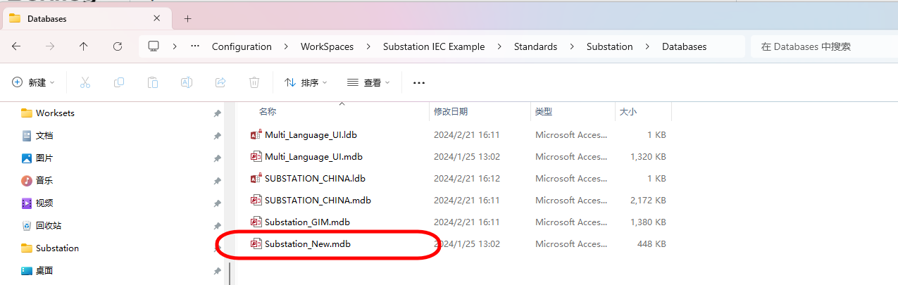The height and width of the screenshot is (285, 898).
Task: Click the Back navigation arrow
Action: pos(16,46)
